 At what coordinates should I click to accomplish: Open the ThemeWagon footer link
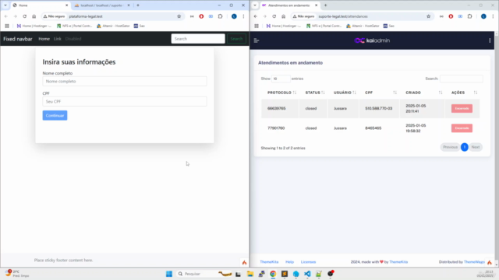click(x=474, y=262)
